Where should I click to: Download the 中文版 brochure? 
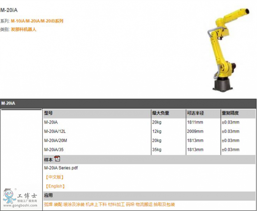click(x=54, y=177)
